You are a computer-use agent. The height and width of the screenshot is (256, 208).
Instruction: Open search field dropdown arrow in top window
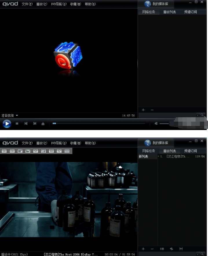tap(198, 115)
